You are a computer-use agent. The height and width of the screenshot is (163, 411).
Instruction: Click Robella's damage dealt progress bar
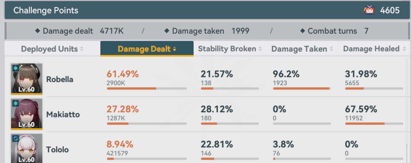click(x=147, y=88)
